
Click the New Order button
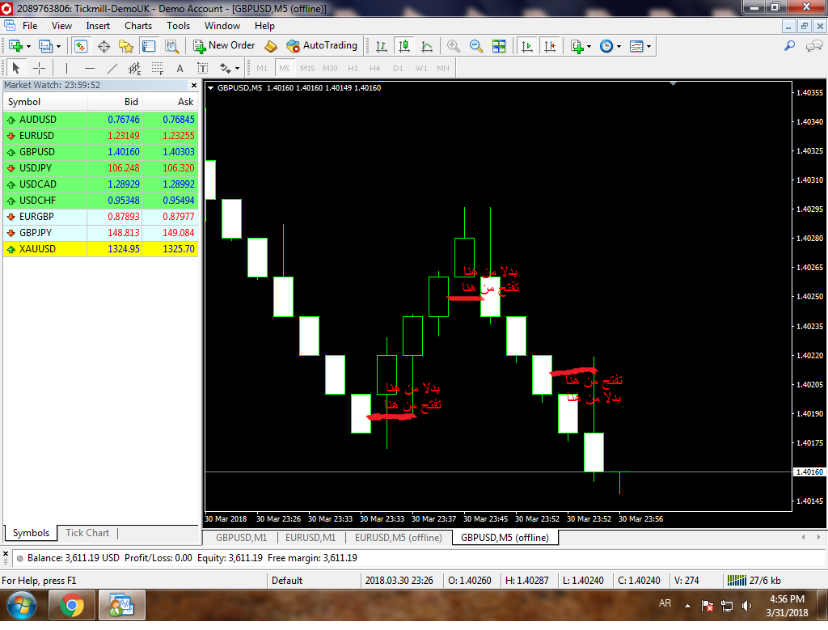click(x=224, y=46)
